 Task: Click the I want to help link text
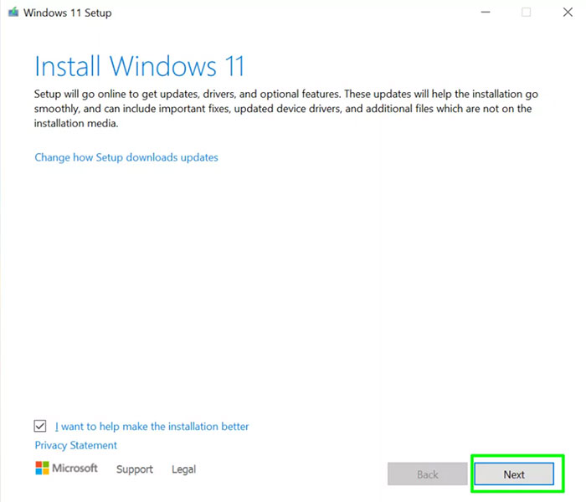[152, 426]
